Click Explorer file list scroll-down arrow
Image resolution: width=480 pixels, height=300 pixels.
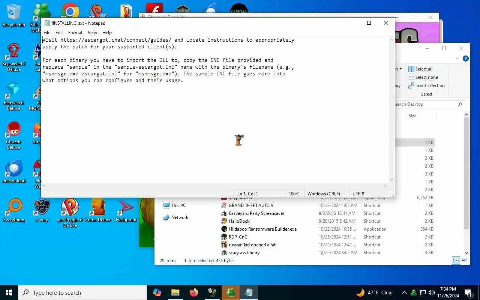[467, 253]
